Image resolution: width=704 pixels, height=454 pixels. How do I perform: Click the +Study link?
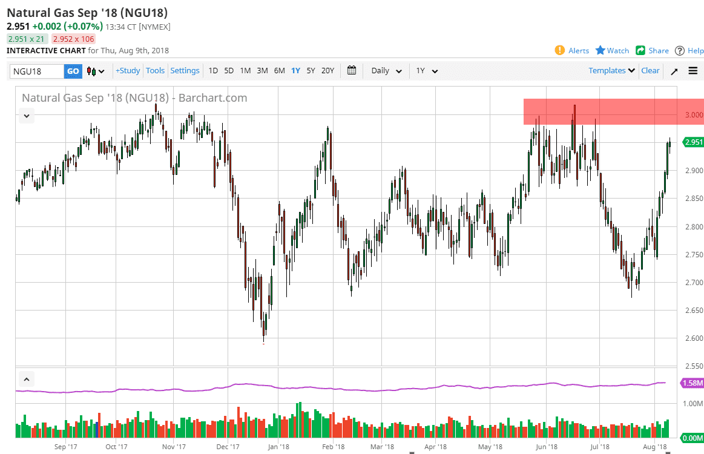click(128, 70)
